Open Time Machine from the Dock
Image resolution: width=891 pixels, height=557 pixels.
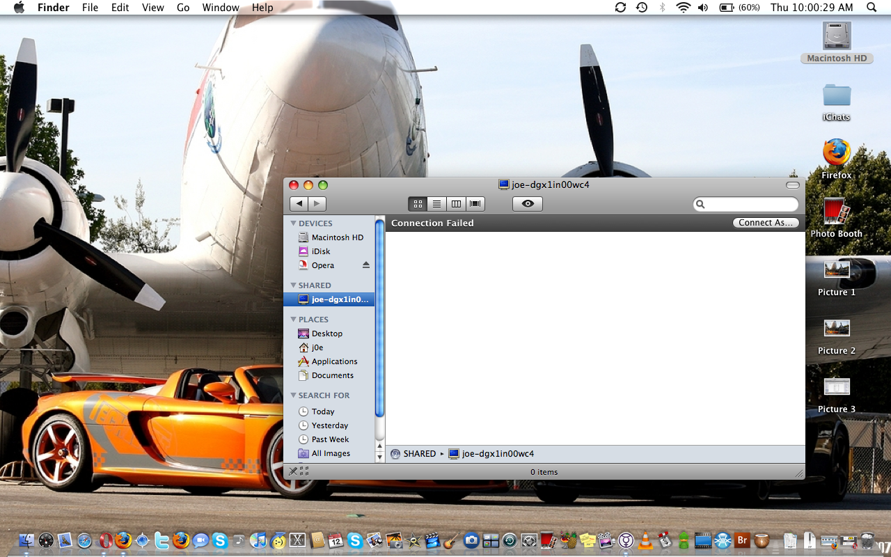point(510,540)
